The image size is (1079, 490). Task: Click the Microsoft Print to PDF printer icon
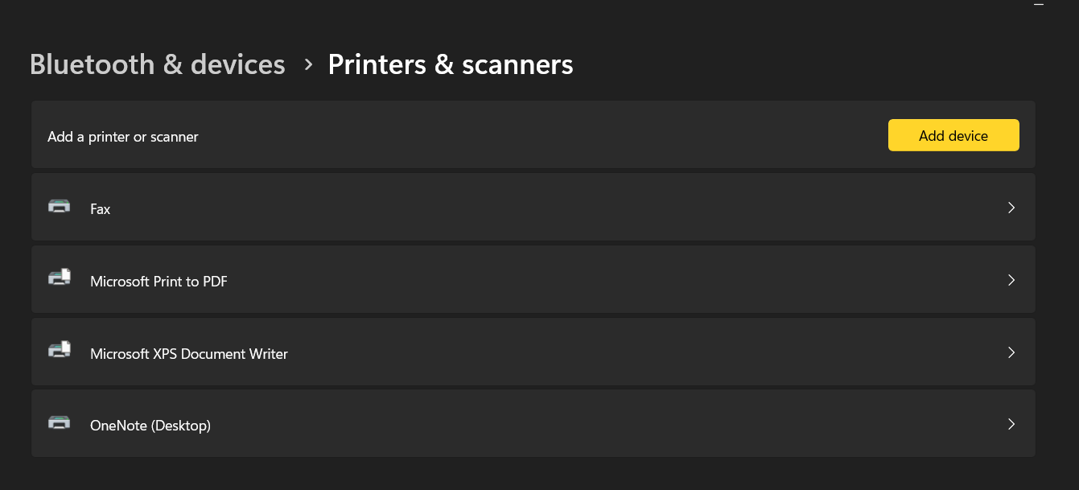click(59, 278)
